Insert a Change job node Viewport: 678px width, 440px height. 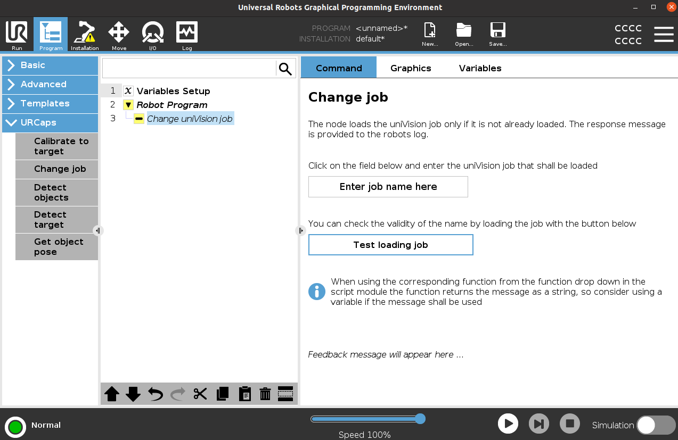(56, 169)
